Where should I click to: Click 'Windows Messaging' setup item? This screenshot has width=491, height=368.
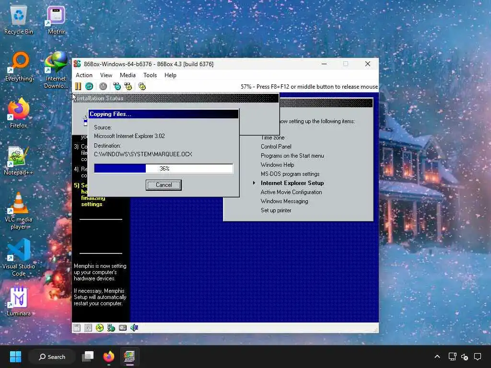pos(284,201)
